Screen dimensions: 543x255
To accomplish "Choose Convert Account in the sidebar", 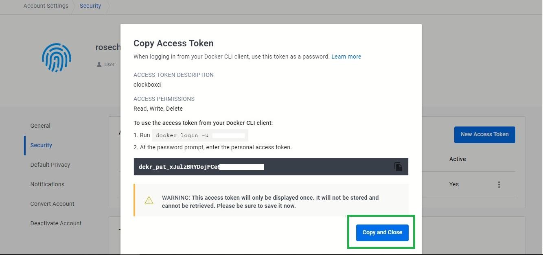I will [52, 204].
